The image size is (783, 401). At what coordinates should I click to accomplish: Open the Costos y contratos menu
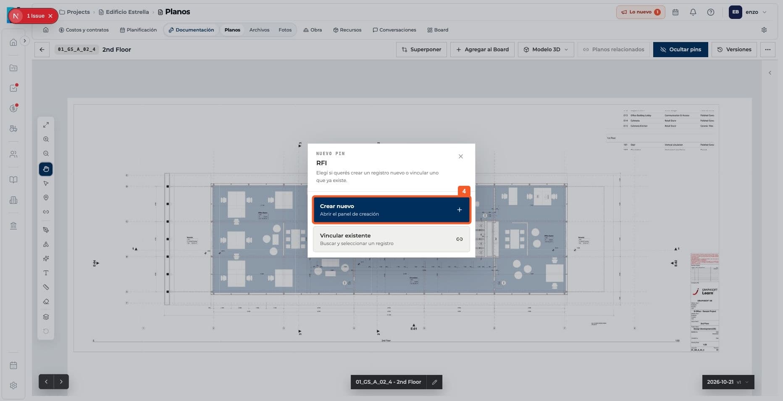point(84,30)
